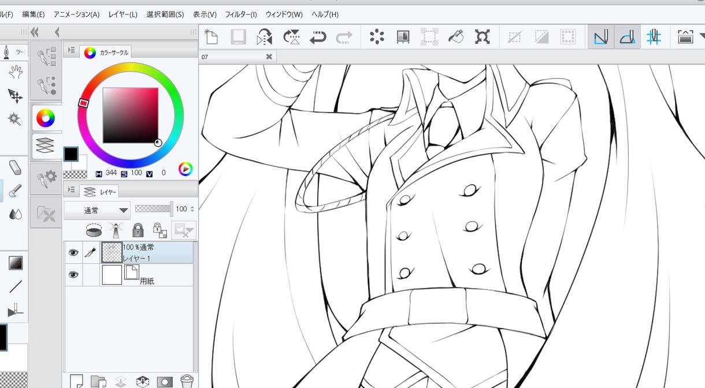
Task: Expand the command bar overflow arrow
Action: point(702,36)
